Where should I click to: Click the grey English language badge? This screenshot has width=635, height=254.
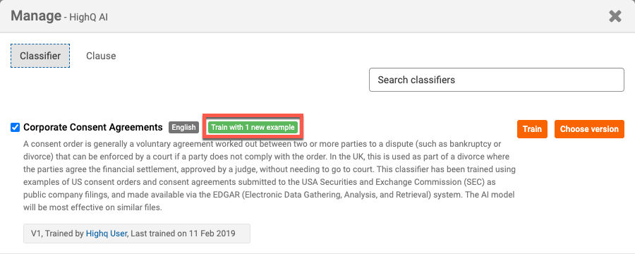183,127
